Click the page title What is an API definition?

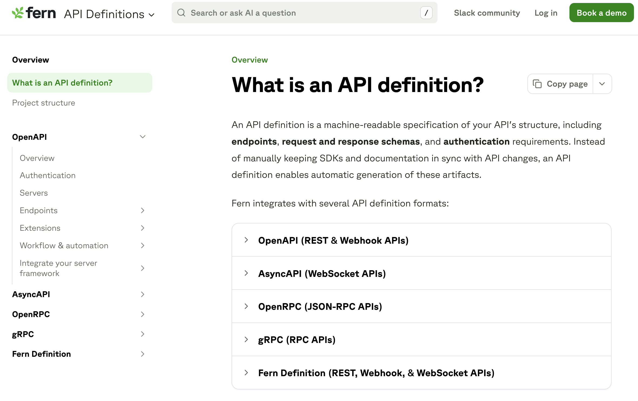click(x=358, y=85)
